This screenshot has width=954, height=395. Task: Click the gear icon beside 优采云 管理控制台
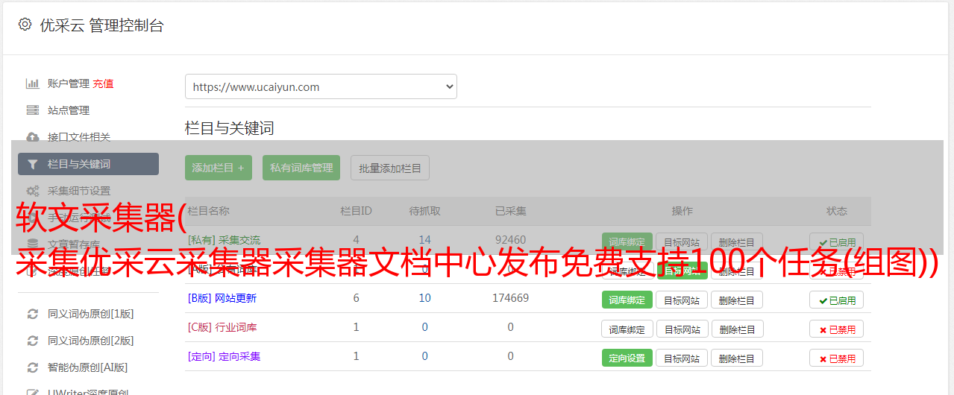pos(25,25)
